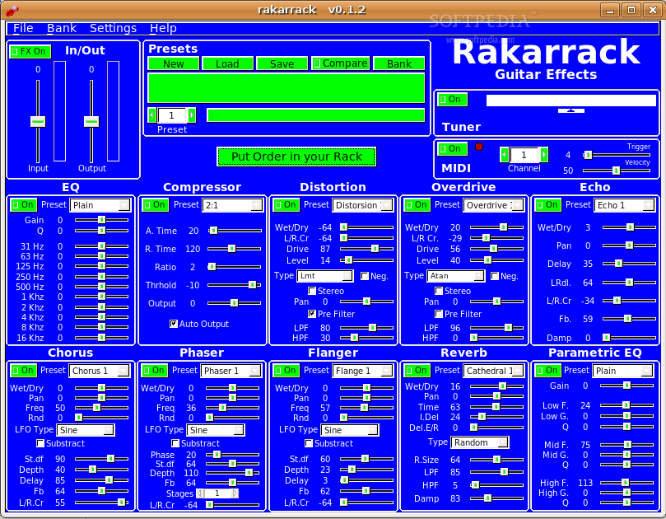Click the large green preset name field
Viewport: 666px width, 519px height.
[x=286, y=87]
